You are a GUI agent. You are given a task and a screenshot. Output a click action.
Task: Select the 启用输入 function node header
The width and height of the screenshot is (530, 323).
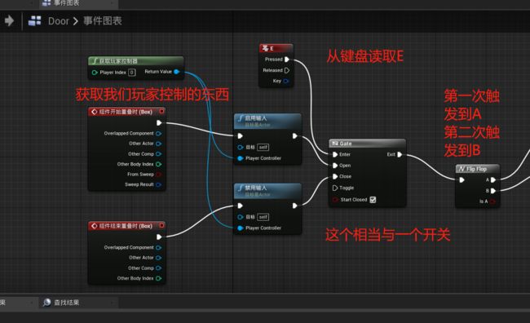pos(267,121)
